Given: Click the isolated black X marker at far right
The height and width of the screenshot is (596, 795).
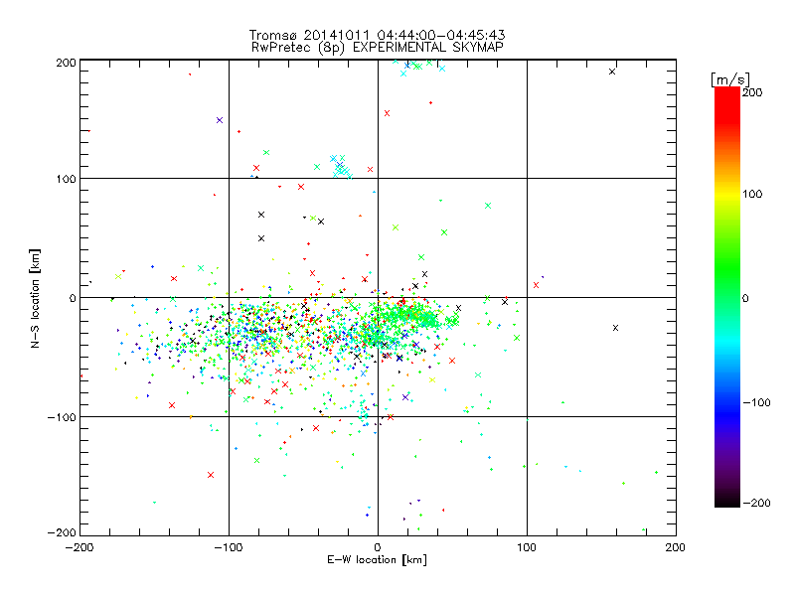Looking at the screenshot, I should 615,328.
